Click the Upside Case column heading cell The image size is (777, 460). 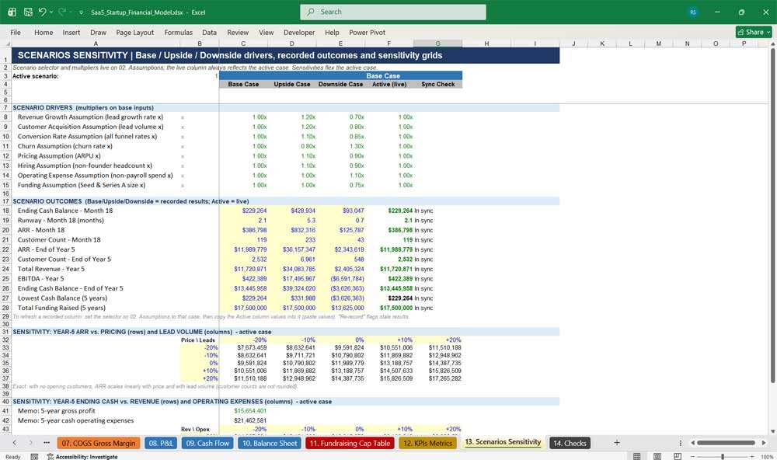pyautogui.click(x=292, y=84)
